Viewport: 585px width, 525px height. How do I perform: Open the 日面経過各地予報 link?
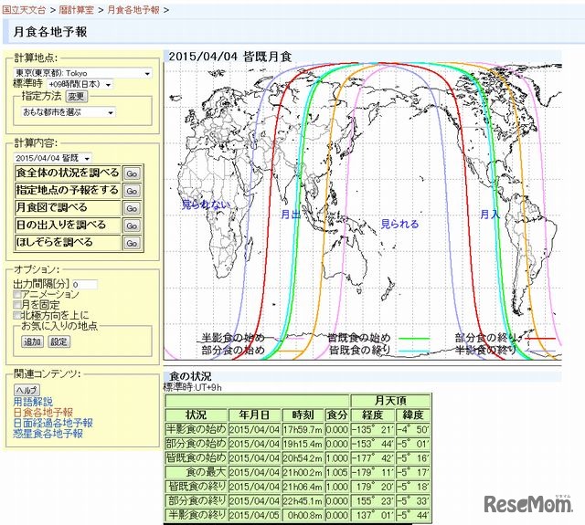53,423
